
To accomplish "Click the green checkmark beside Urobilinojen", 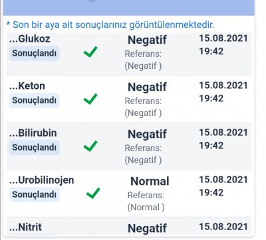I will pos(93,193).
